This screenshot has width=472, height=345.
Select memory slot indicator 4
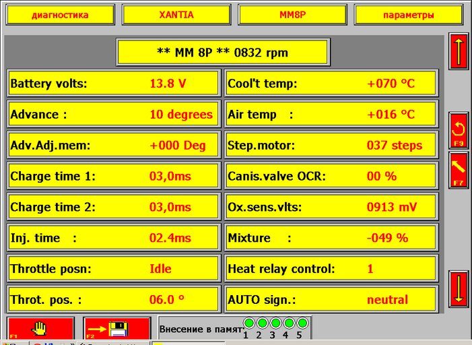tap(289, 323)
